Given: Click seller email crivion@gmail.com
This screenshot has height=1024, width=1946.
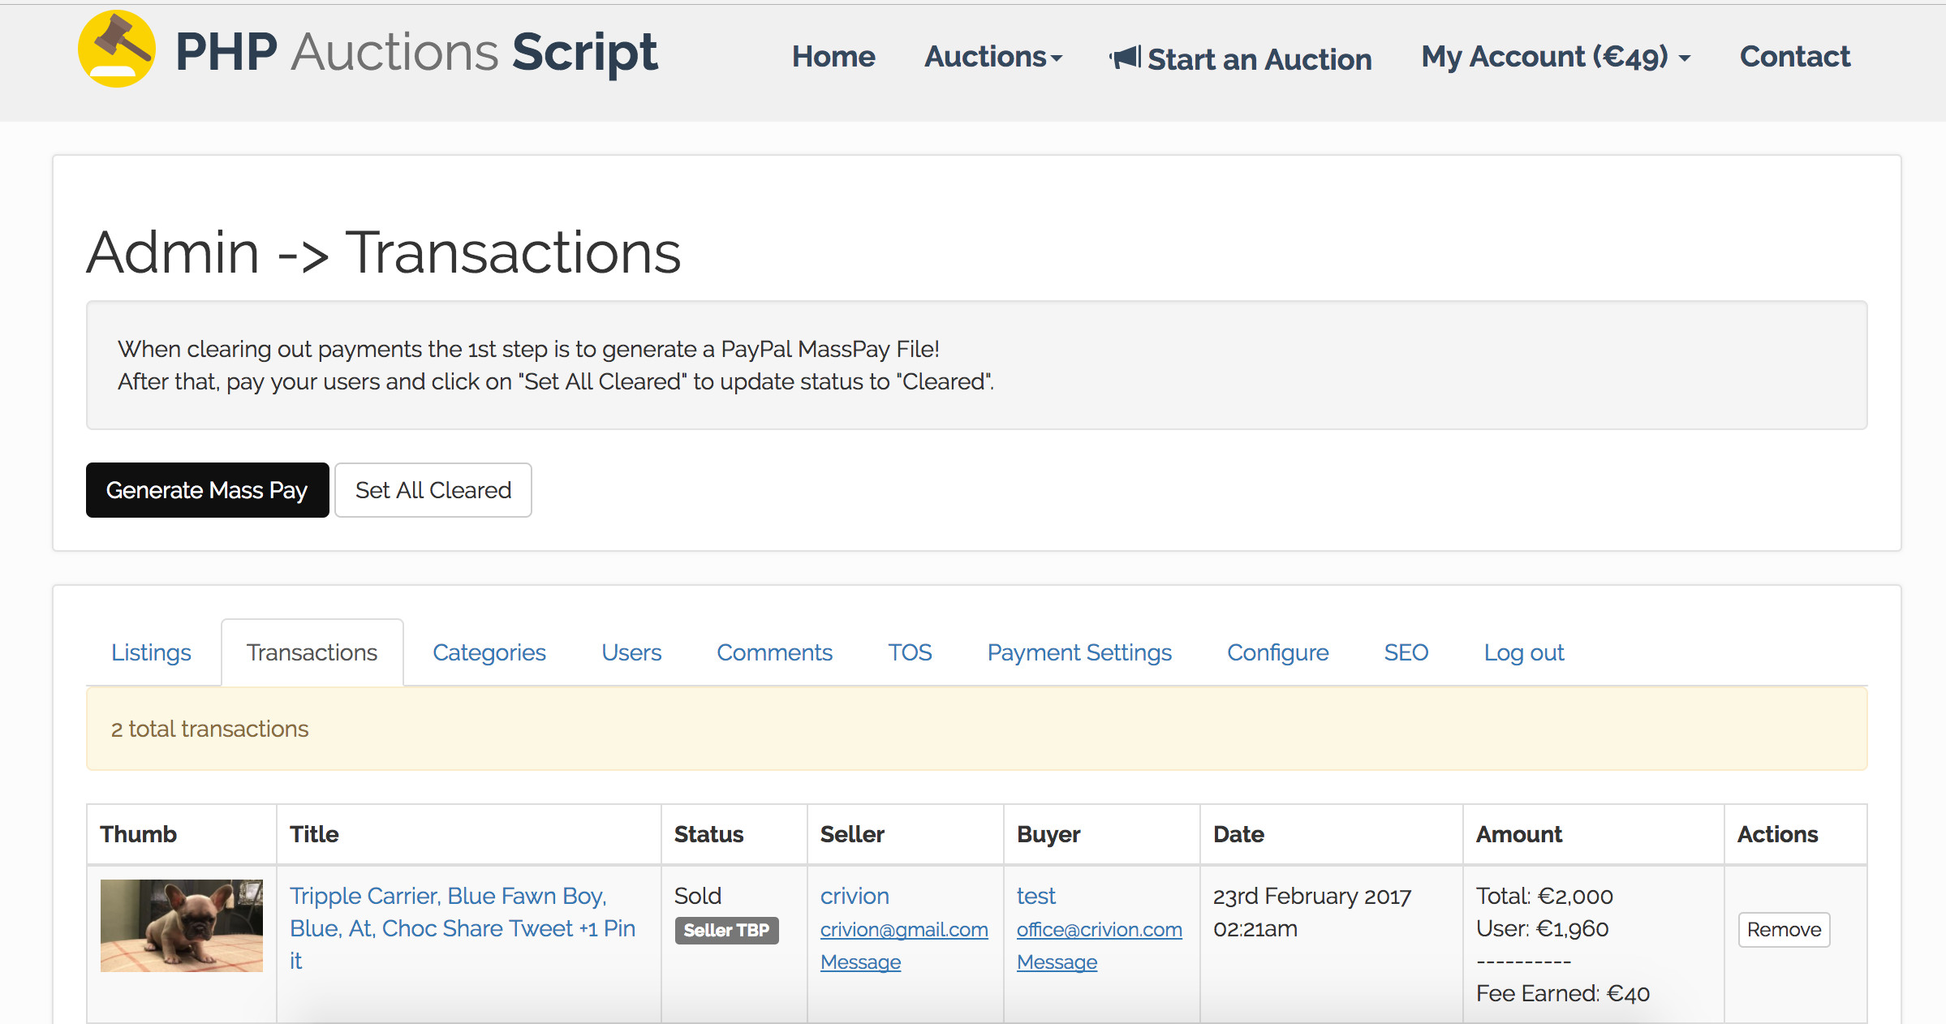Looking at the screenshot, I should click(x=903, y=930).
